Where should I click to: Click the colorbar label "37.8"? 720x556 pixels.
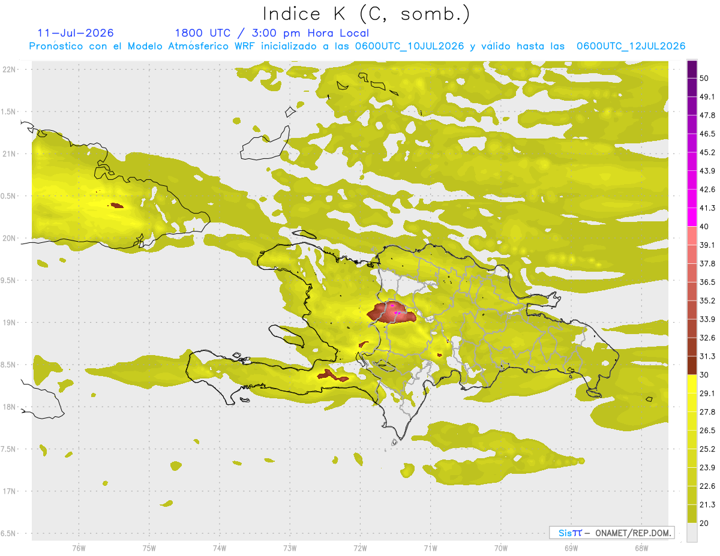click(707, 263)
